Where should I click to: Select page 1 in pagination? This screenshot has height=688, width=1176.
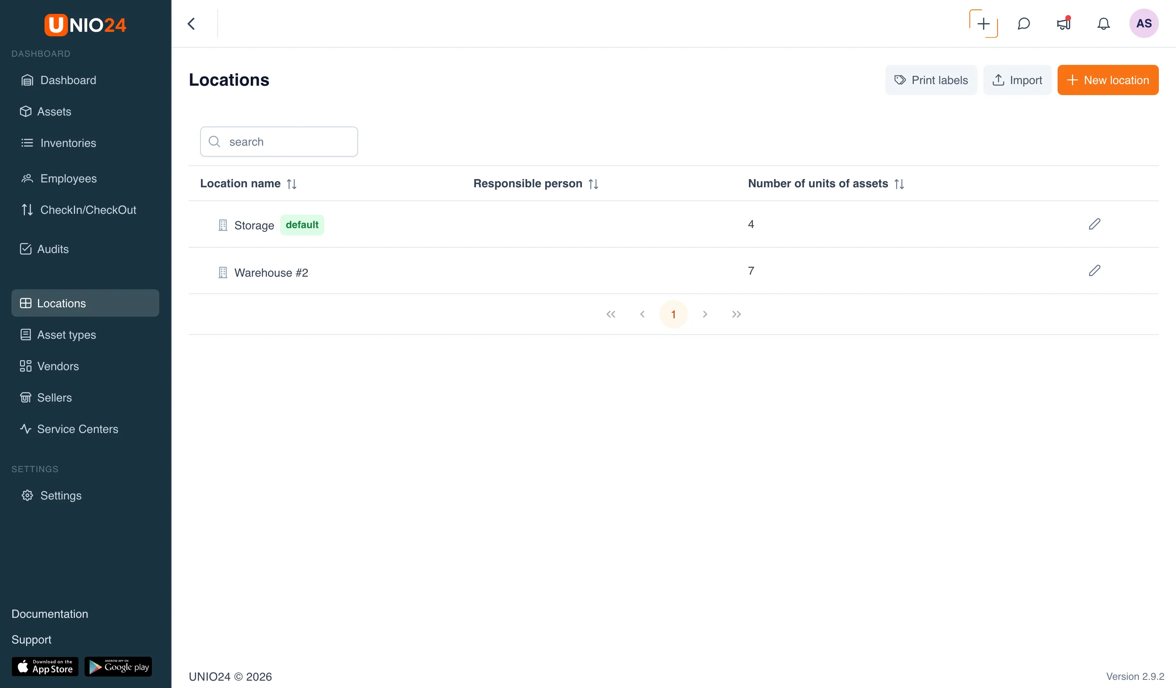673,314
